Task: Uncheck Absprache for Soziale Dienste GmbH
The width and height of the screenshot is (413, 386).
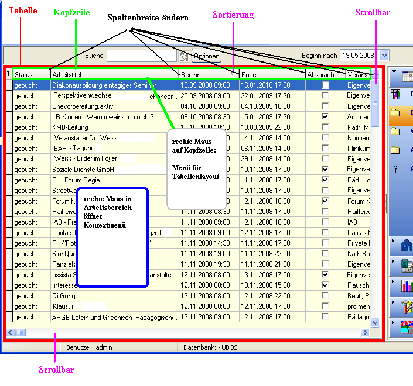Action: point(326,169)
